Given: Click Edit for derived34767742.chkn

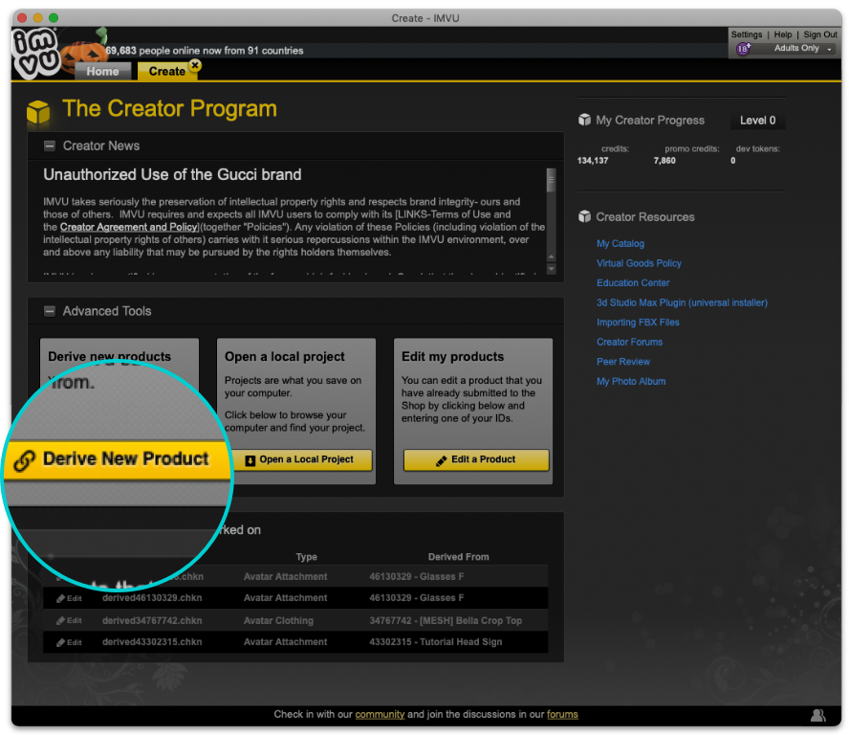Looking at the screenshot, I should [69, 620].
